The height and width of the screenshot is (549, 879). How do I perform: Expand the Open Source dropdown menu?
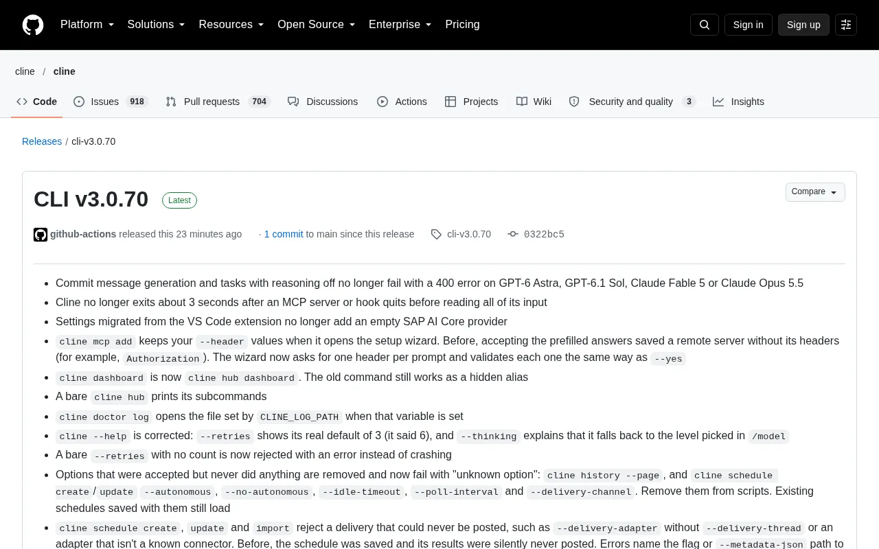317,25
